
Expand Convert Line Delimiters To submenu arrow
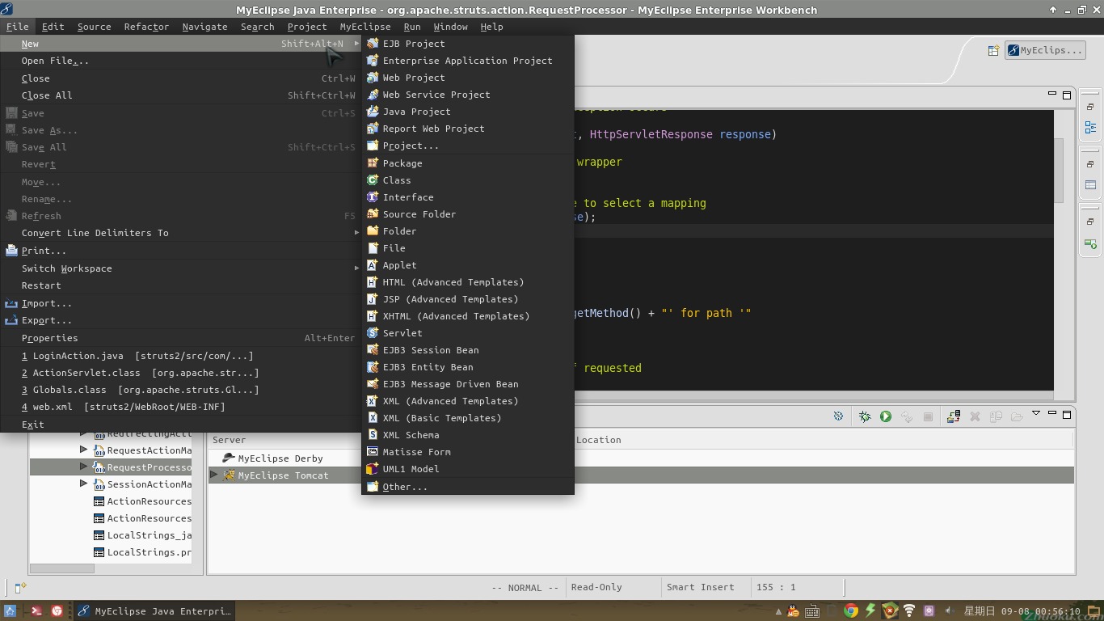356,233
